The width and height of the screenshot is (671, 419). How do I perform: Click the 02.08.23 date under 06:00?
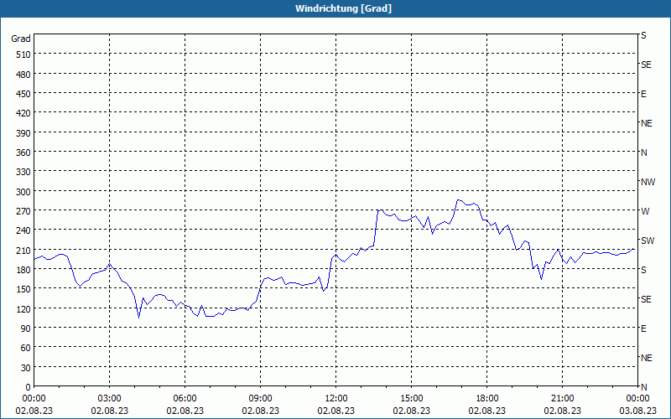(x=185, y=411)
